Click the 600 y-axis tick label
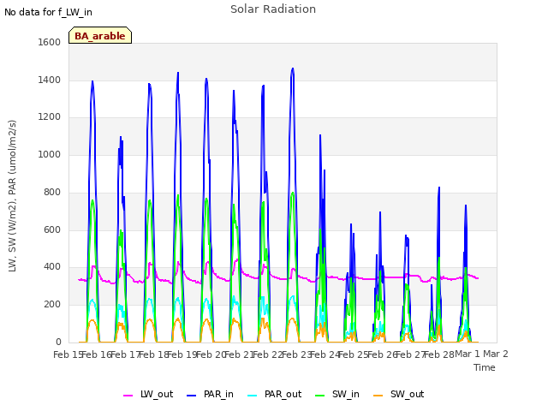 click(x=52, y=230)
